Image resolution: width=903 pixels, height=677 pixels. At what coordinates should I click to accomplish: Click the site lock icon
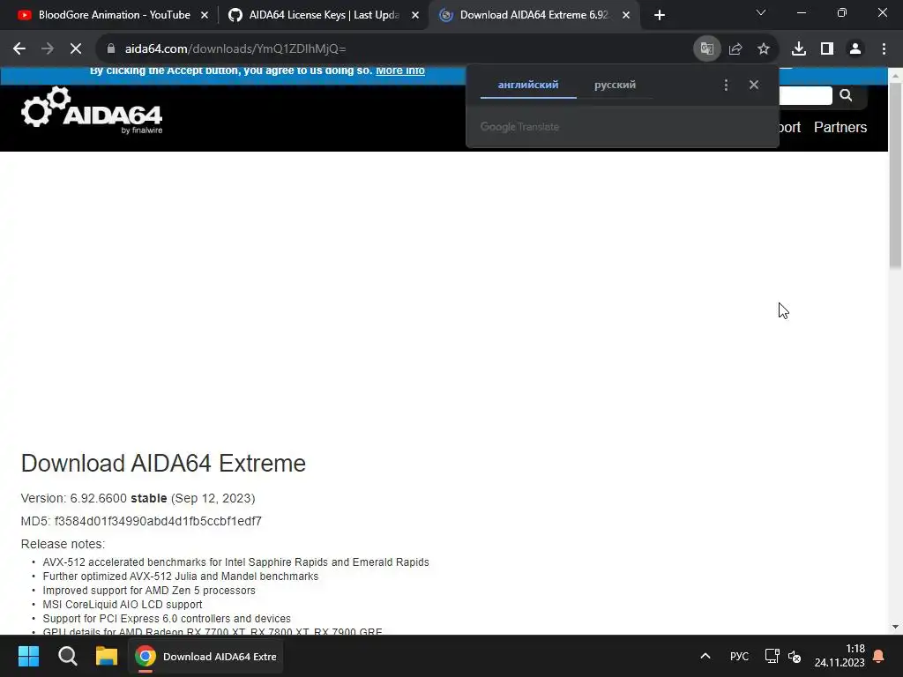pyautogui.click(x=111, y=49)
